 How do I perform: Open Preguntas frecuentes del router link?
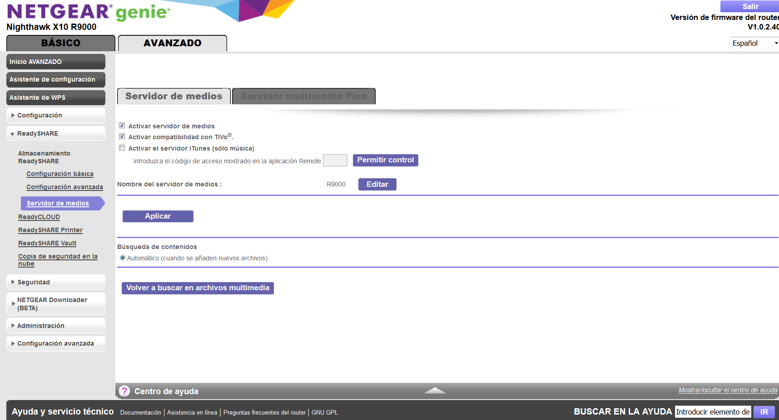click(x=265, y=412)
